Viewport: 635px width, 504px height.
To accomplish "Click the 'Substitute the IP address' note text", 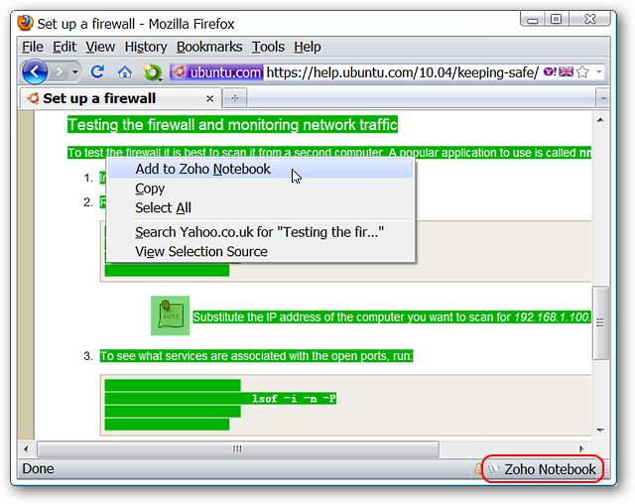I will [392, 316].
